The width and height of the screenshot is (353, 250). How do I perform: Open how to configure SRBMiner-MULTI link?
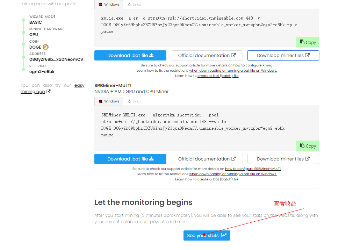(253, 169)
